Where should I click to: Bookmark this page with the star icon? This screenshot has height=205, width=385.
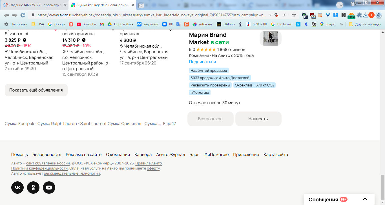pos(294,15)
